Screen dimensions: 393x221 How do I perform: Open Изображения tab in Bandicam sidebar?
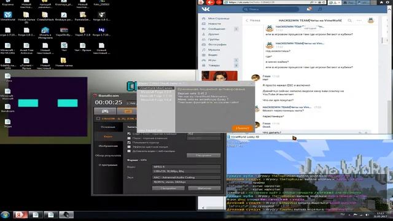pyautogui.click(x=108, y=146)
